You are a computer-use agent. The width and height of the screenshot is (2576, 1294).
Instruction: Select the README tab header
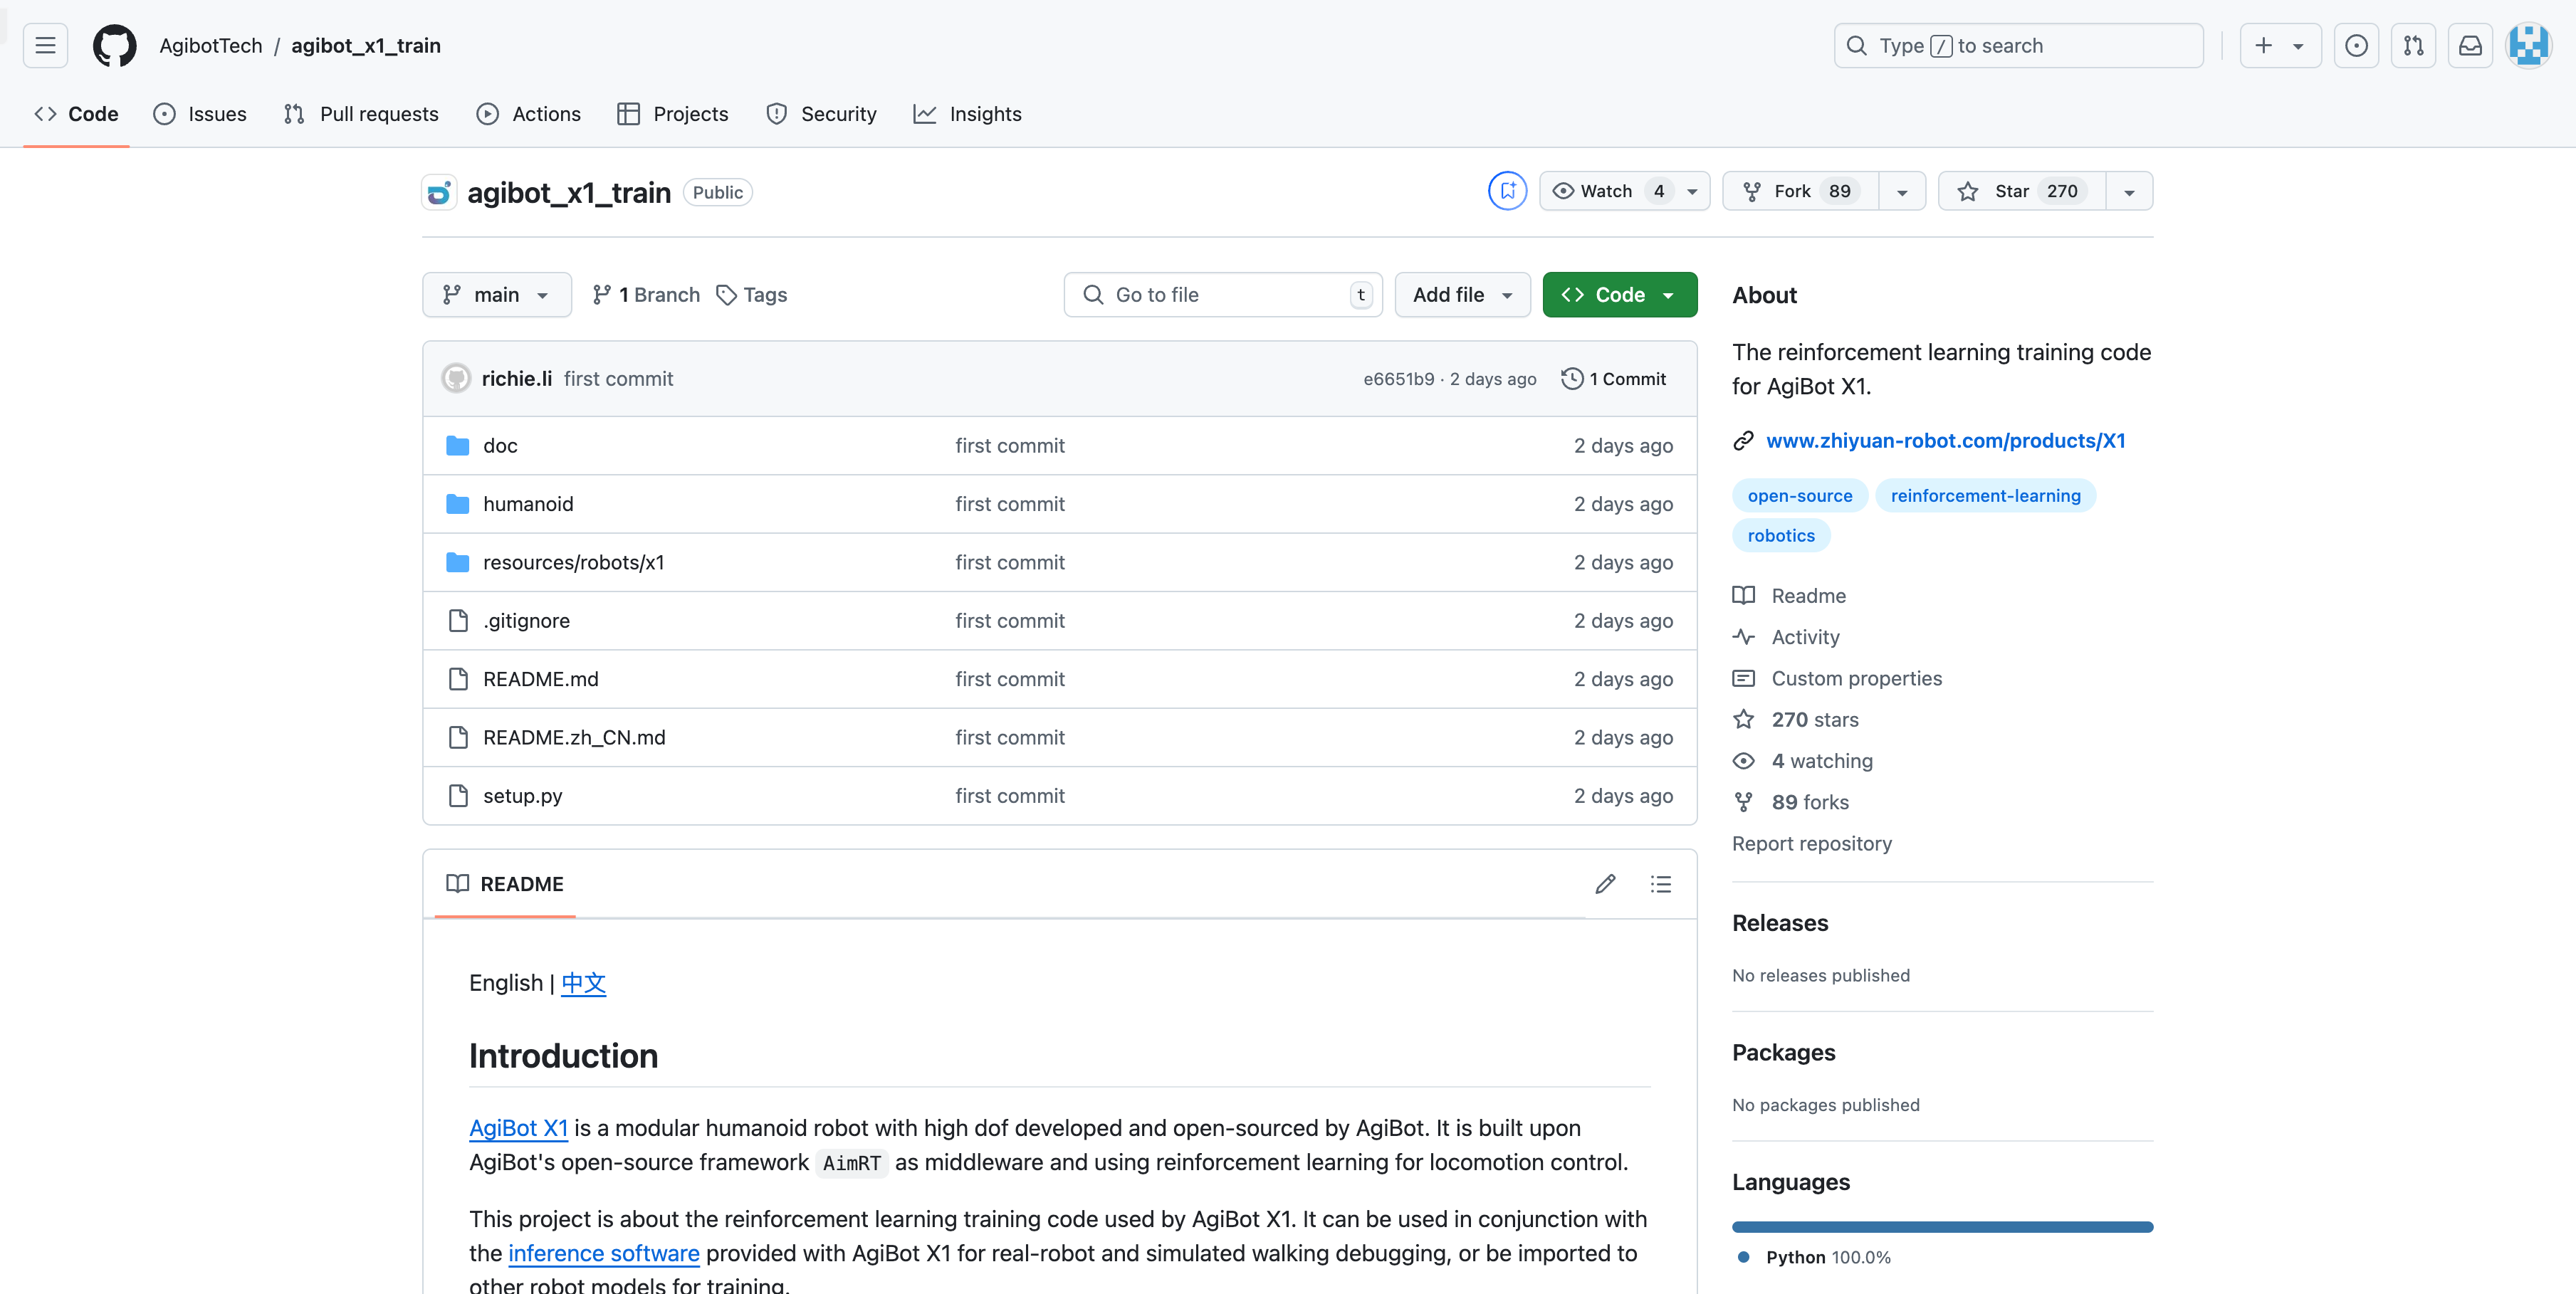(x=505, y=884)
